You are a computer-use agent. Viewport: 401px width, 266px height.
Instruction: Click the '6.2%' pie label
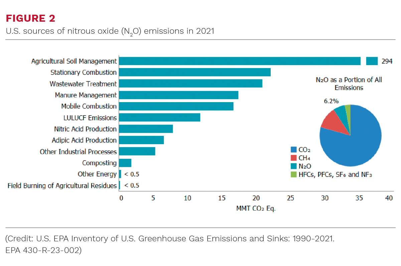tap(331, 100)
